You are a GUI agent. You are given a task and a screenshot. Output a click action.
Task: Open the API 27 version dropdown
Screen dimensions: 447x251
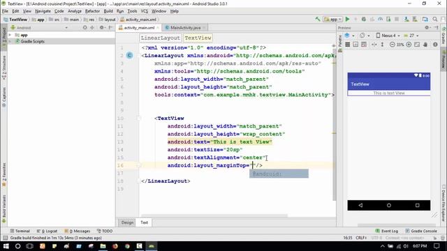411,36
